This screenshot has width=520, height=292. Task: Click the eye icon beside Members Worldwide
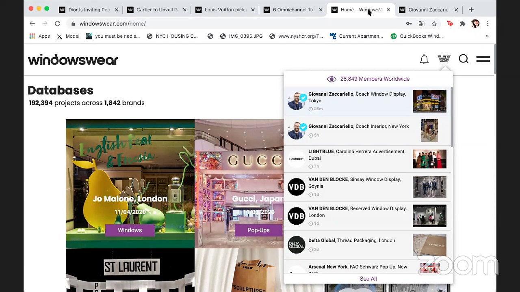(x=331, y=79)
